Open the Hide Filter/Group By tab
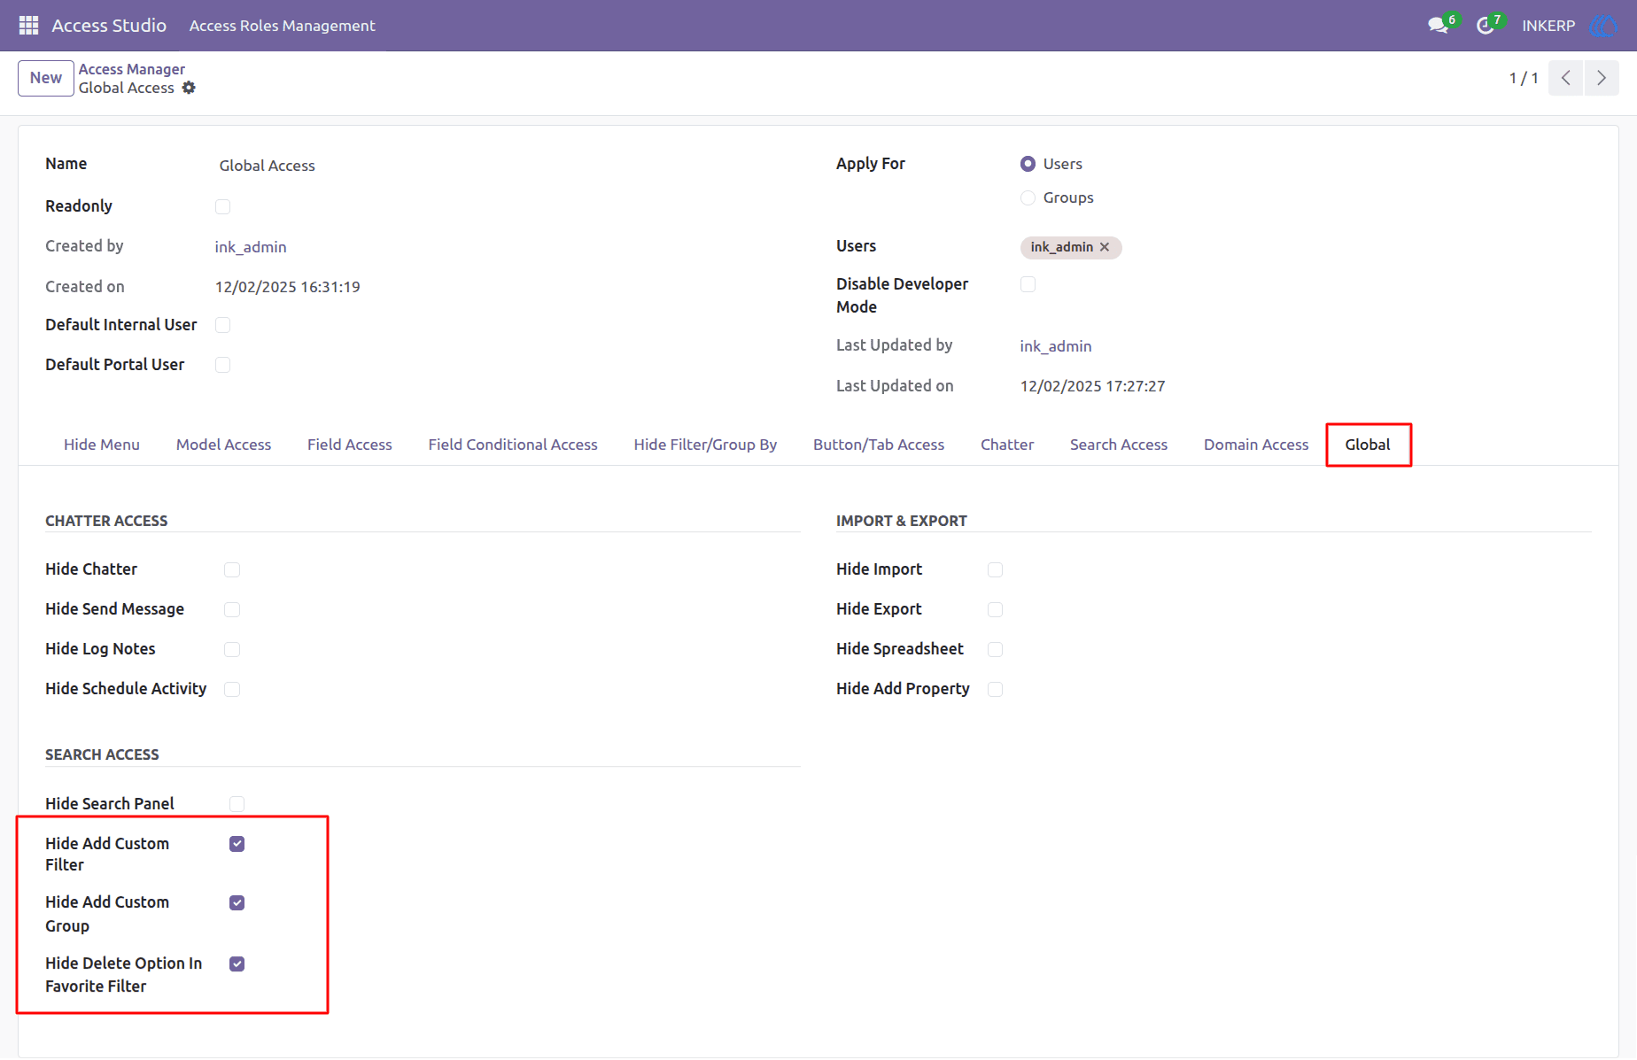Image resolution: width=1637 pixels, height=1060 pixels. coord(705,445)
